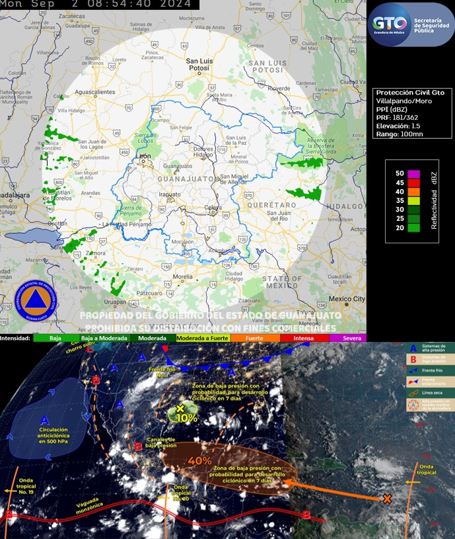Click the 'San Juan del Río' label
This screenshot has width=455, height=539.
(279, 216)
